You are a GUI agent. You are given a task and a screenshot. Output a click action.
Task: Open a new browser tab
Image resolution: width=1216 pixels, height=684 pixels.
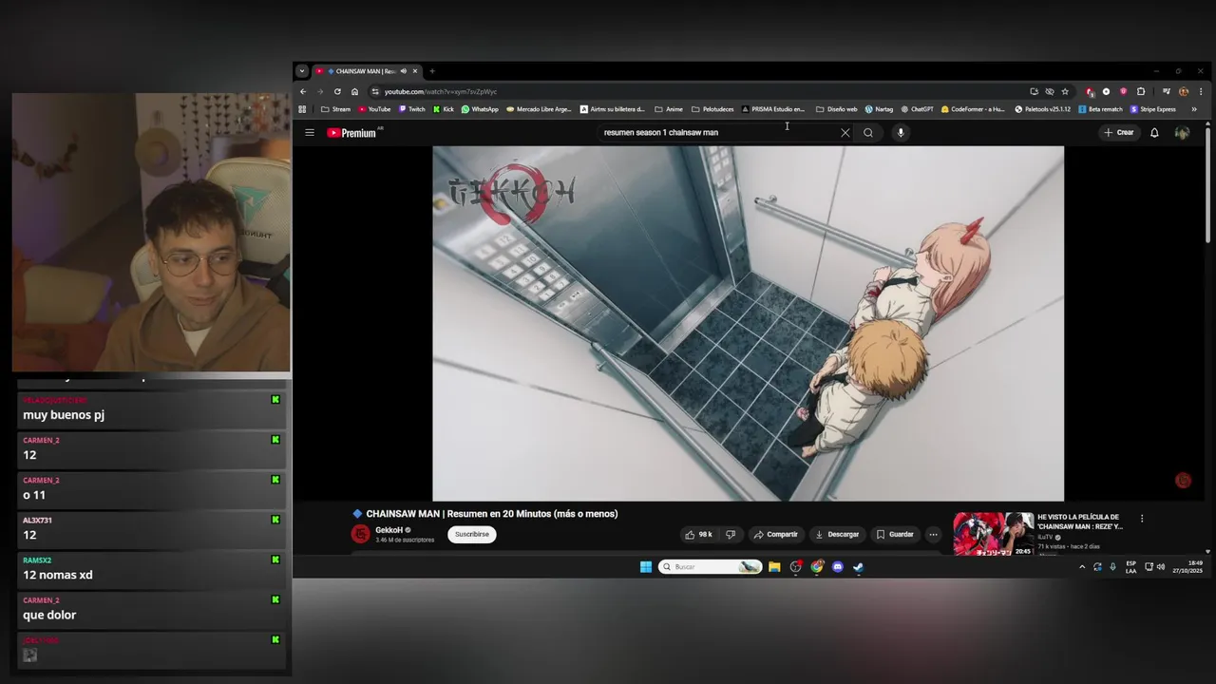point(432,71)
